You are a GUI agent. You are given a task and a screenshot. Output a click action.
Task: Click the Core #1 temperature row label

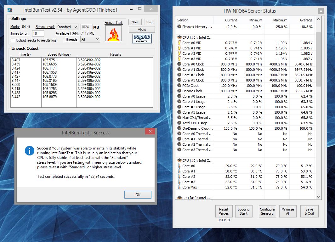click(189, 171)
